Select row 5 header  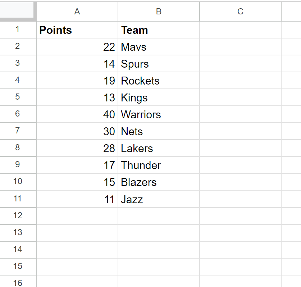coord(18,97)
